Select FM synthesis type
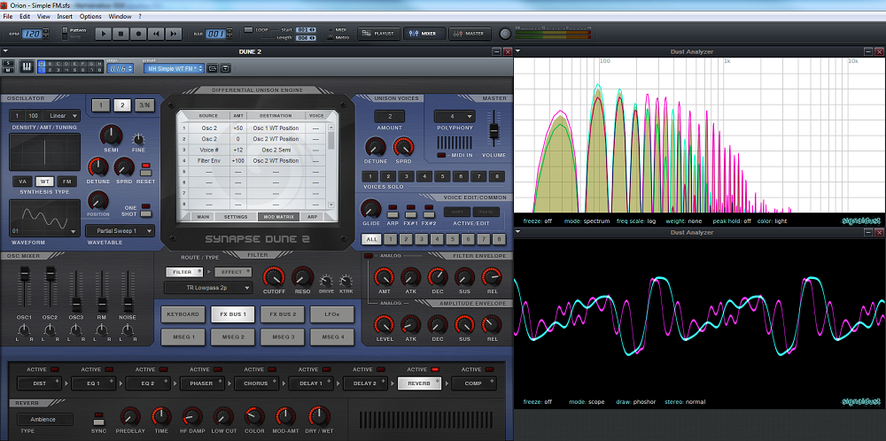 pyautogui.click(x=67, y=182)
